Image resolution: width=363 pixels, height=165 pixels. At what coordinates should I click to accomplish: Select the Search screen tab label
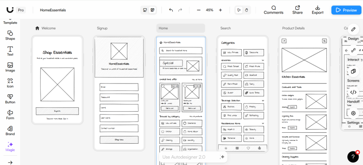point(226,28)
